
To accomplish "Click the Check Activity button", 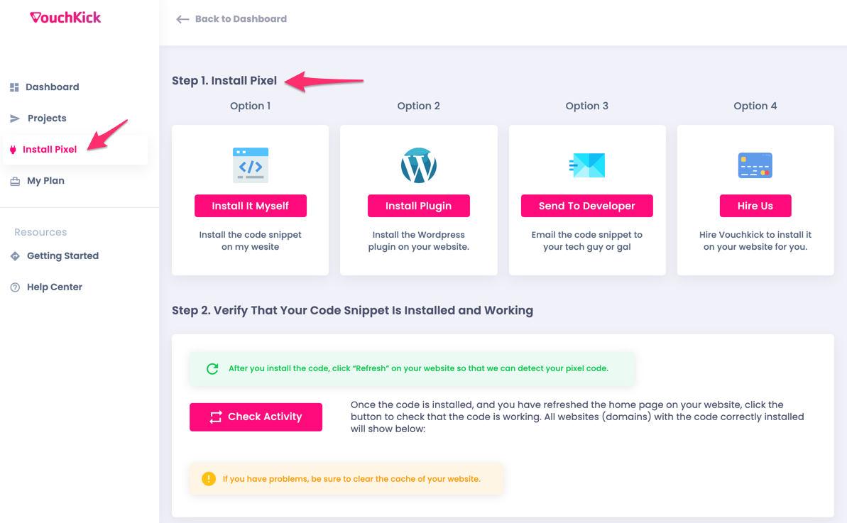I will (256, 417).
